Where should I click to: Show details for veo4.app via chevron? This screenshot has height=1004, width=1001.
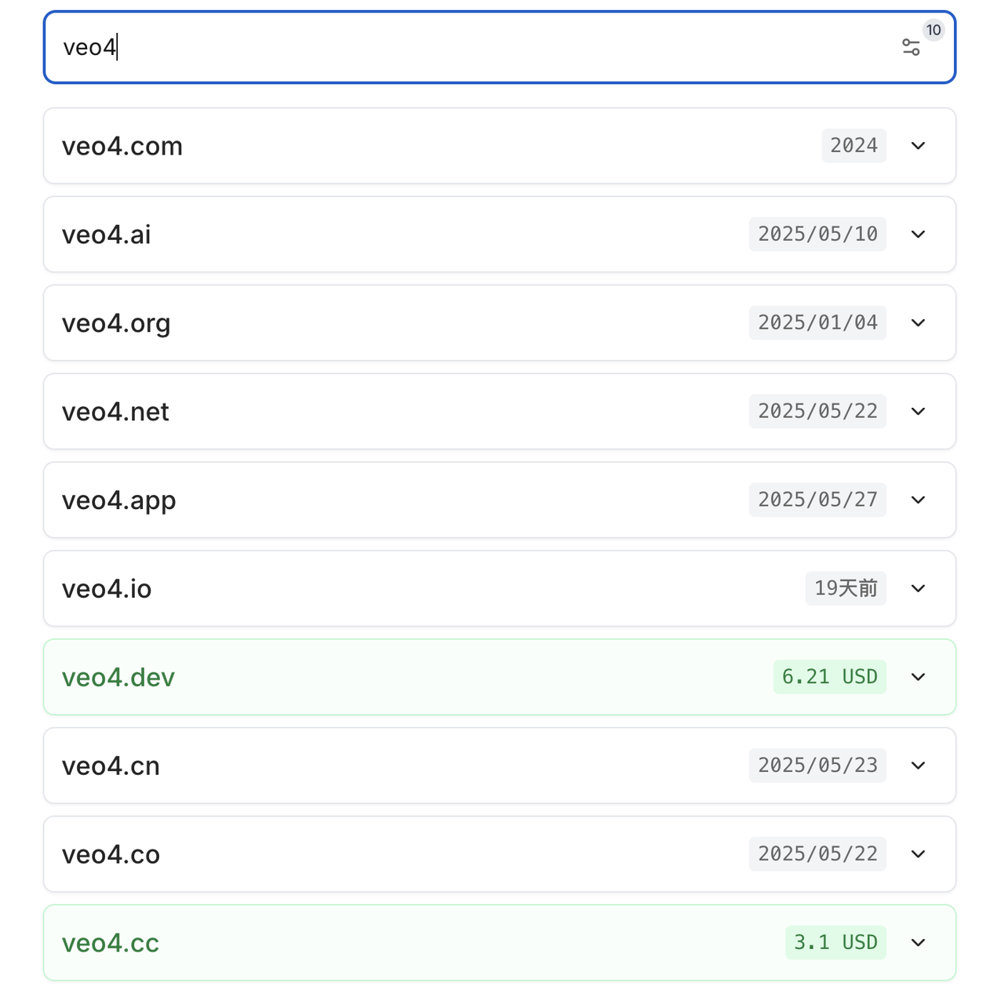tap(918, 500)
